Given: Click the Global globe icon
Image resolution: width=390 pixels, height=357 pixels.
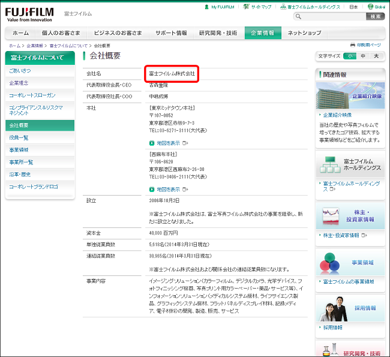Looking at the screenshot, I should (x=370, y=7).
